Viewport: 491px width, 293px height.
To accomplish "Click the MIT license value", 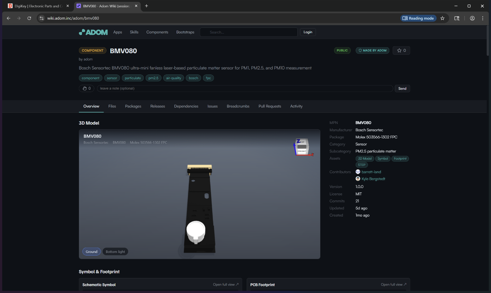I will tap(359, 194).
